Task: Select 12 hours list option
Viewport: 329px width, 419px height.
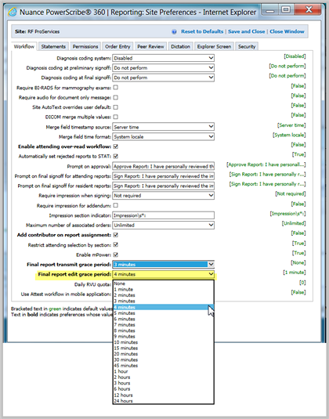Action: pos(163,396)
